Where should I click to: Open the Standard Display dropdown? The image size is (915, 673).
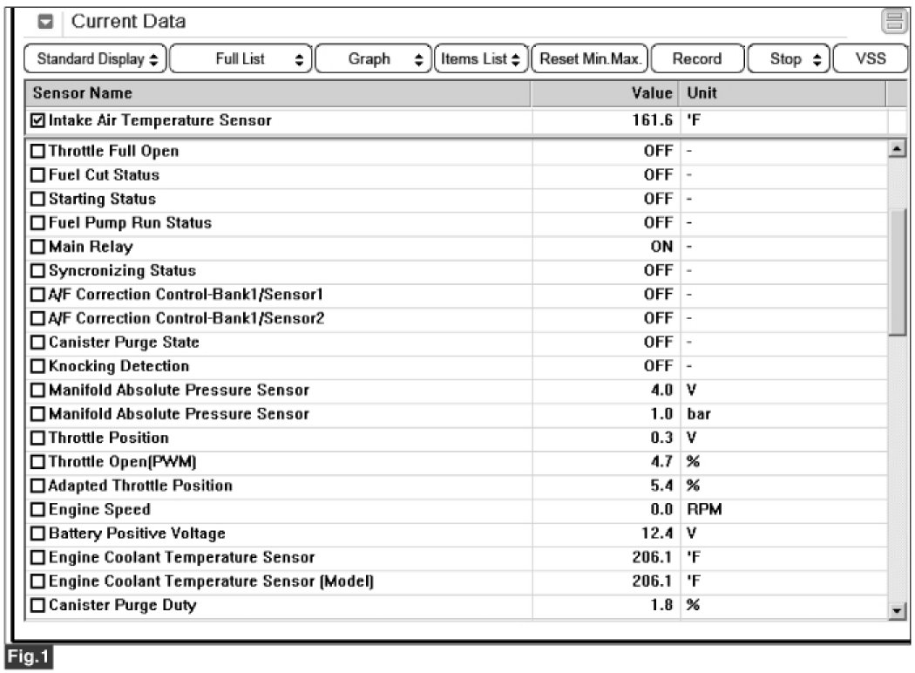[x=98, y=59]
